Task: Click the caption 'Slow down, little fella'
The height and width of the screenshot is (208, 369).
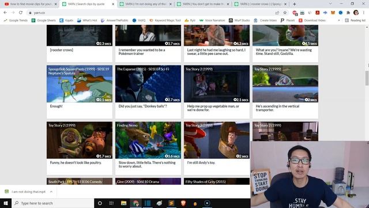Action: [147, 164]
